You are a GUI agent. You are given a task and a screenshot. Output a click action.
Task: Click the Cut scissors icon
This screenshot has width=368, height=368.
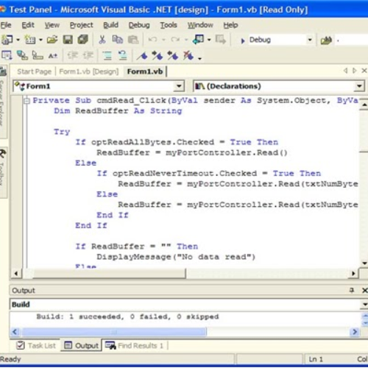tap(102, 40)
